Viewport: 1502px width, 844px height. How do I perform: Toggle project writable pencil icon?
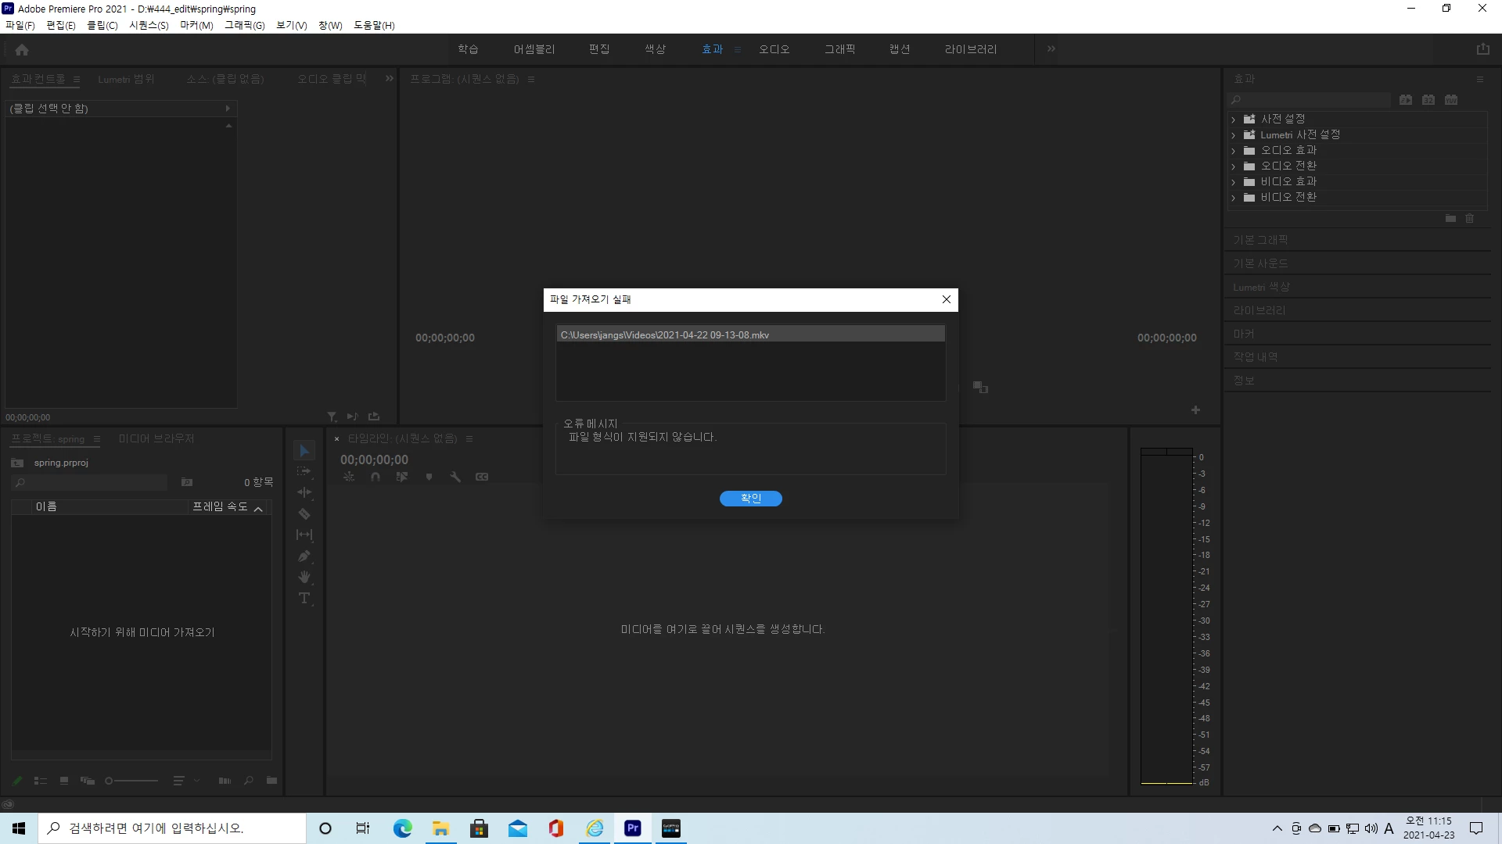point(17,781)
